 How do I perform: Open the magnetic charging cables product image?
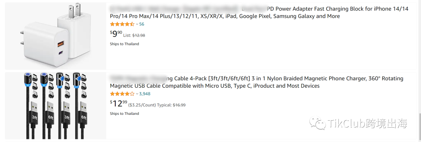pyautogui.click(x=56, y=106)
